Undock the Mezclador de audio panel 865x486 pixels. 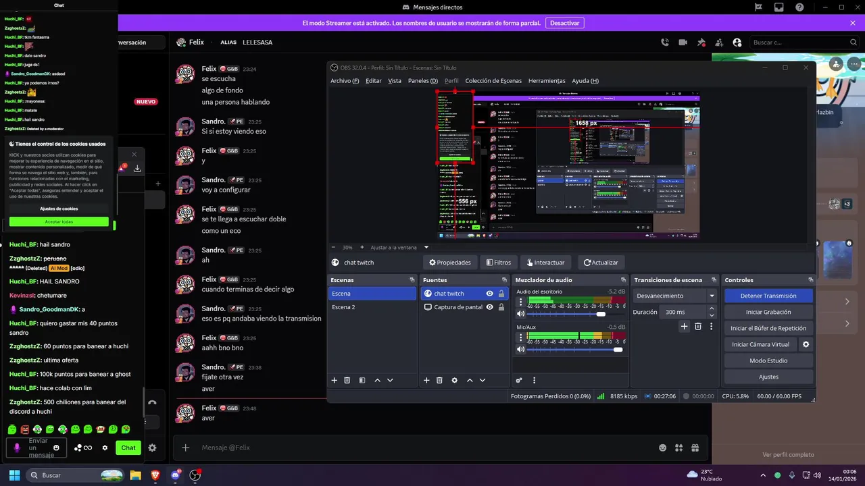(x=623, y=280)
